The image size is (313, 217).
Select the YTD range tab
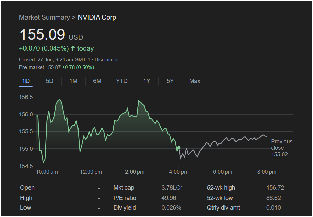coord(122,81)
